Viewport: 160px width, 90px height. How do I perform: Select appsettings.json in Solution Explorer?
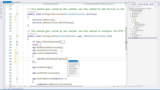click(136, 35)
